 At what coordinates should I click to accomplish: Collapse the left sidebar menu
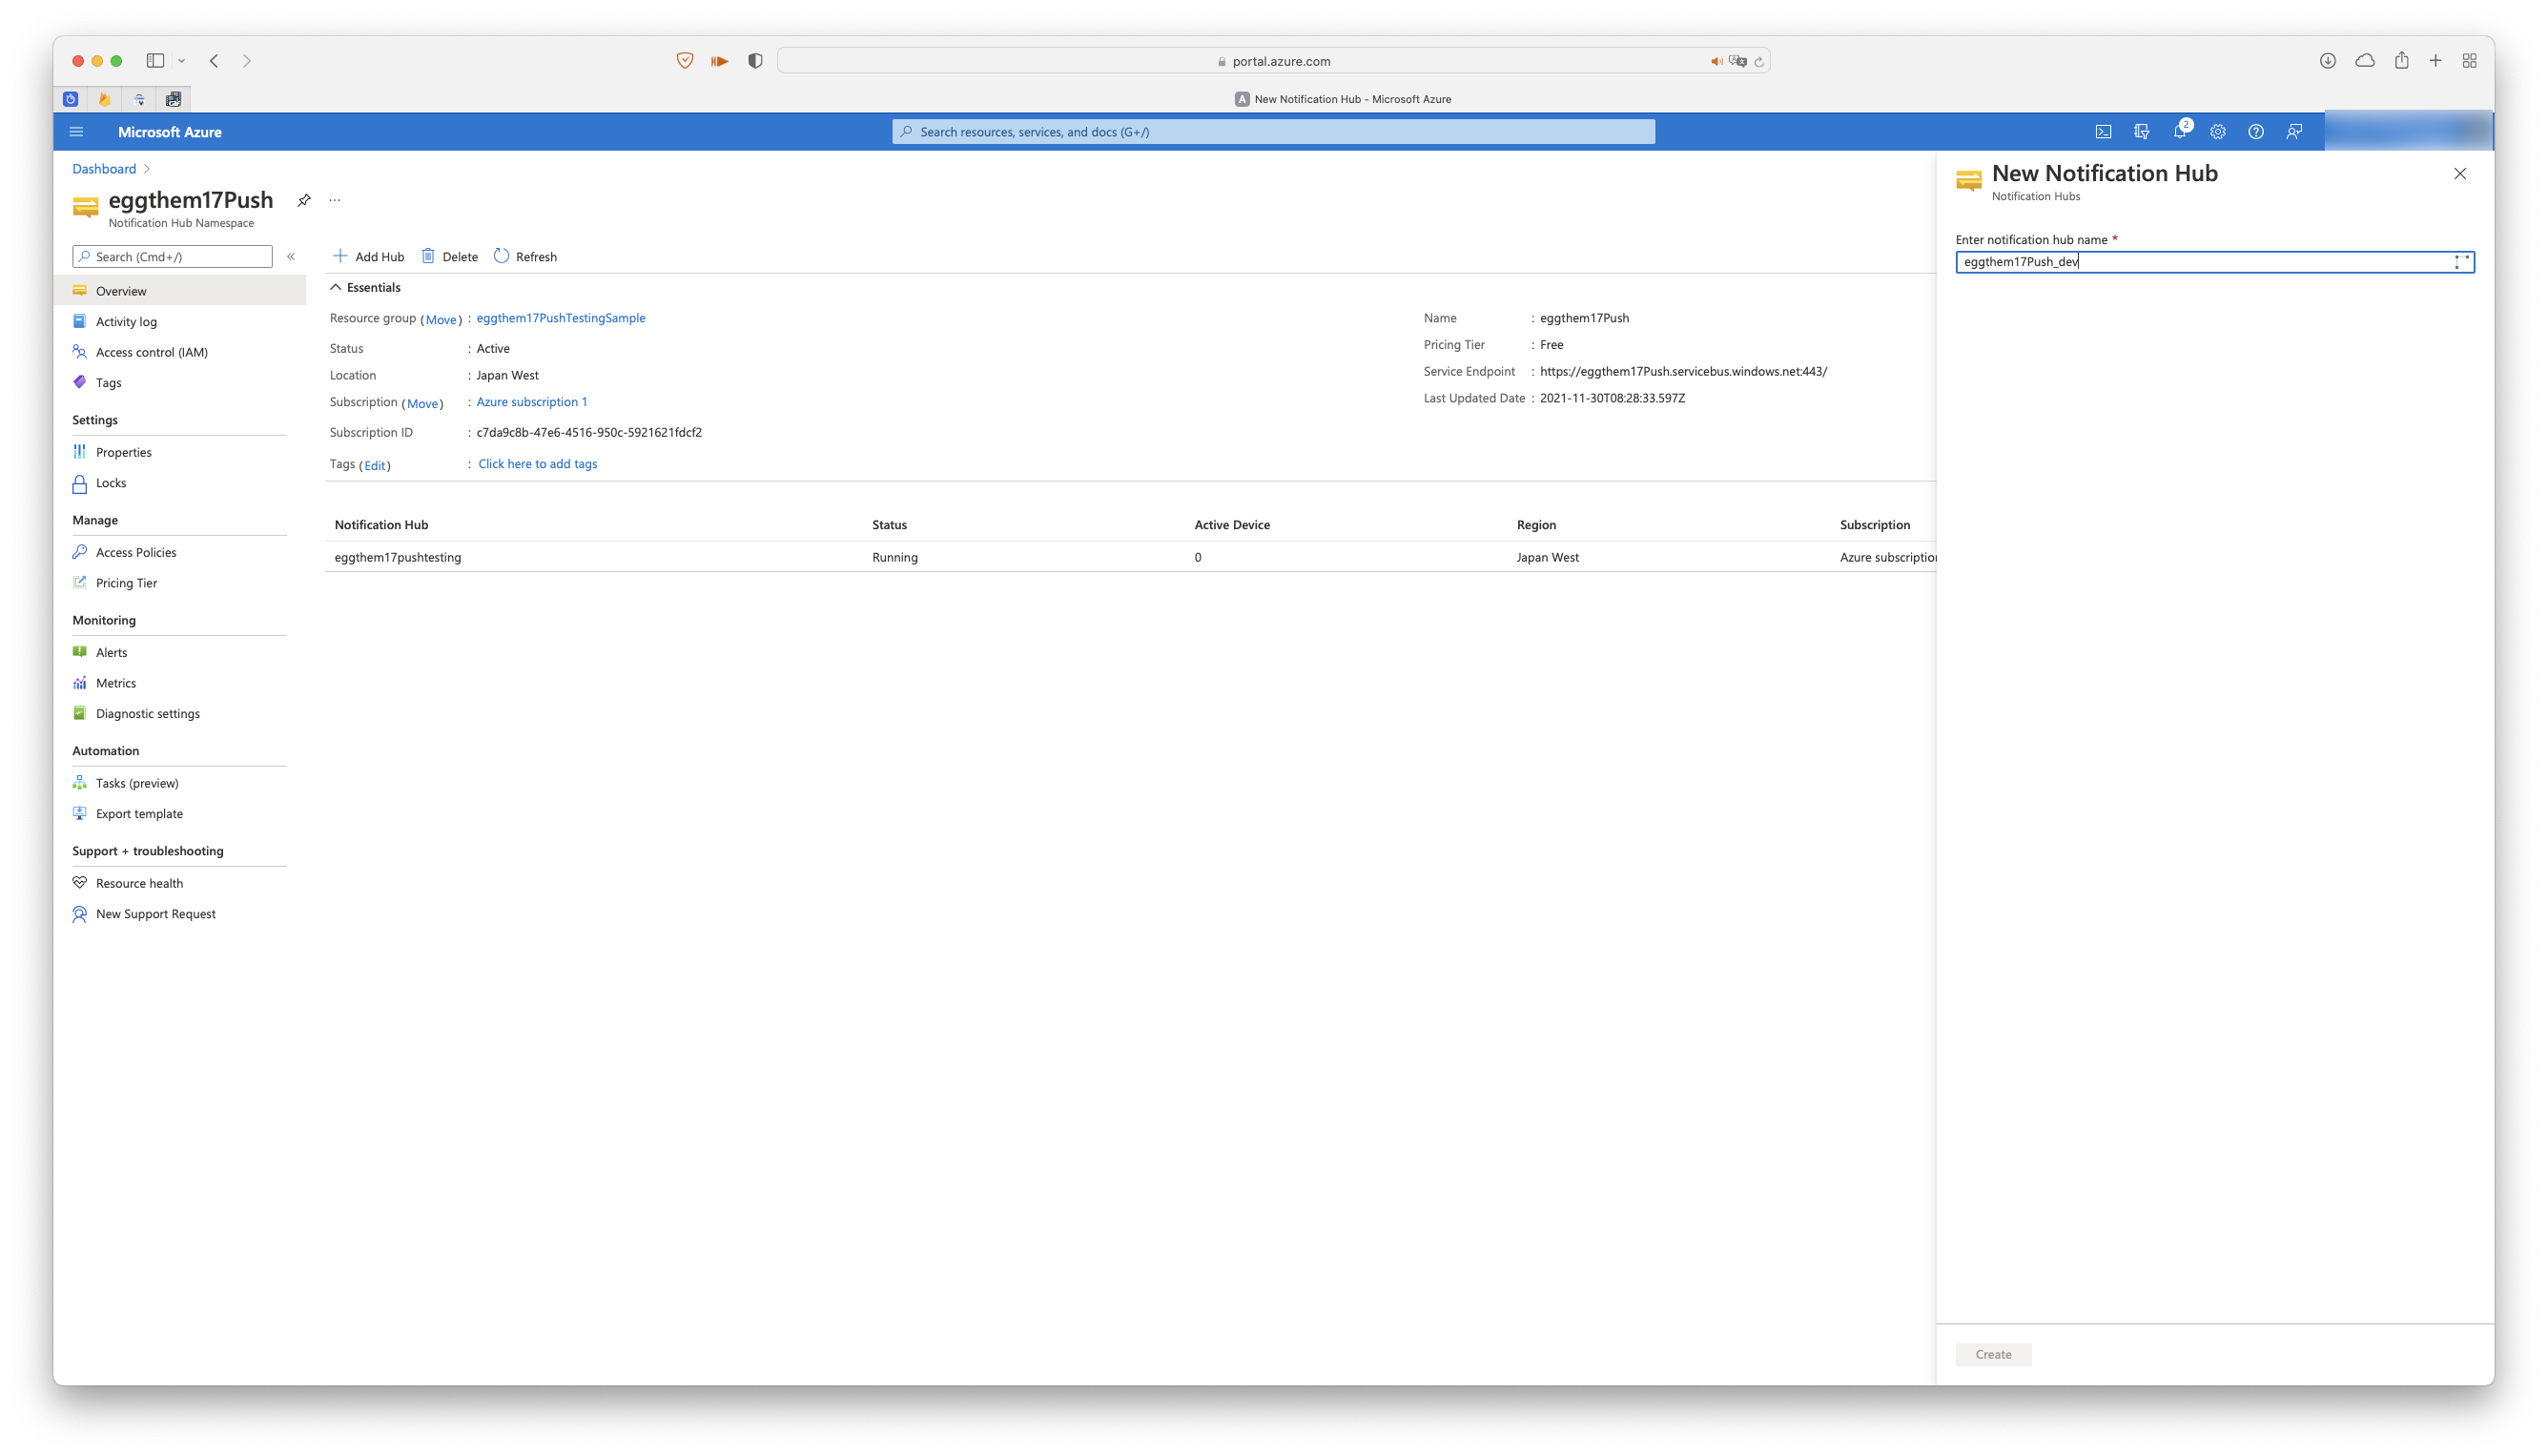[x=291, y=257]
